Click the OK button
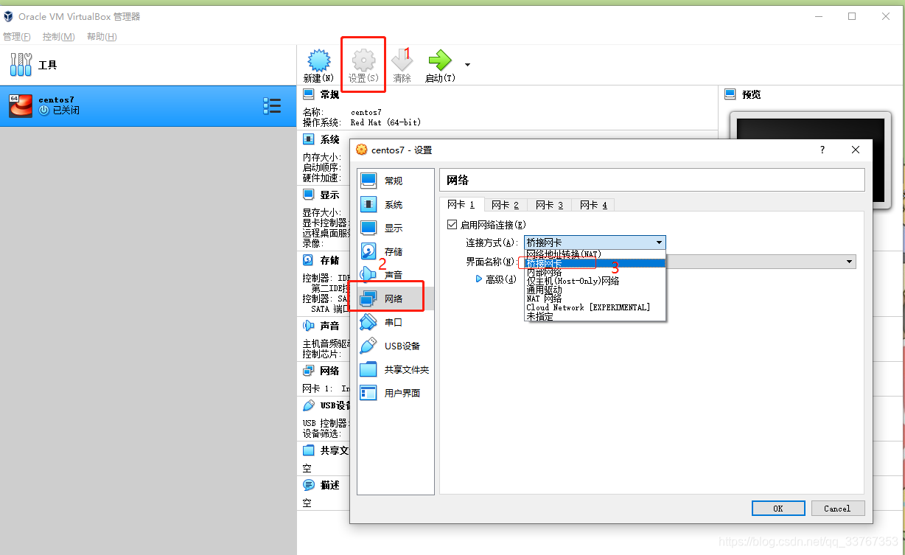The height and width of the screenshot is (555, 905). [778, 508]
